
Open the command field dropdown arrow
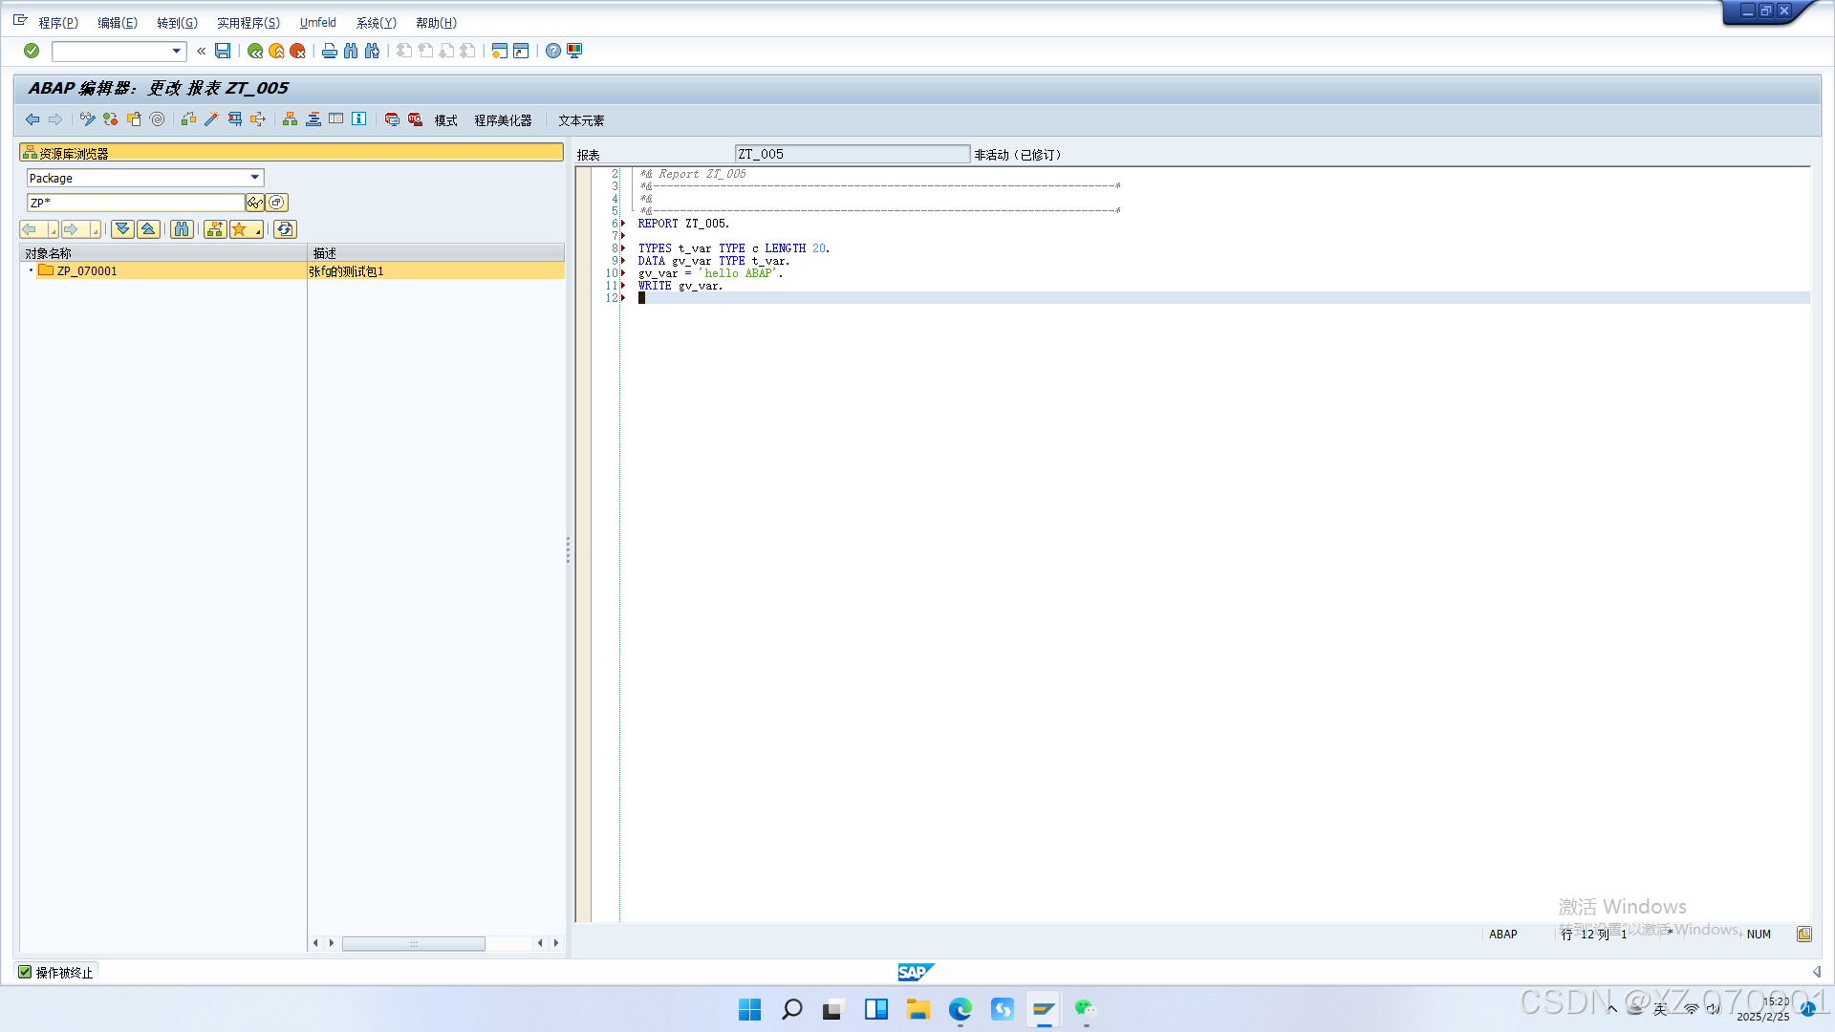176,51
